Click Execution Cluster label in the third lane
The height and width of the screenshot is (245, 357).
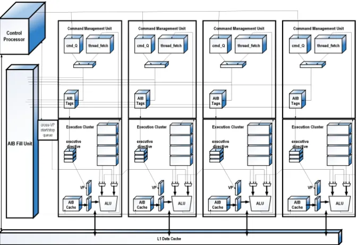pos(228,127)
